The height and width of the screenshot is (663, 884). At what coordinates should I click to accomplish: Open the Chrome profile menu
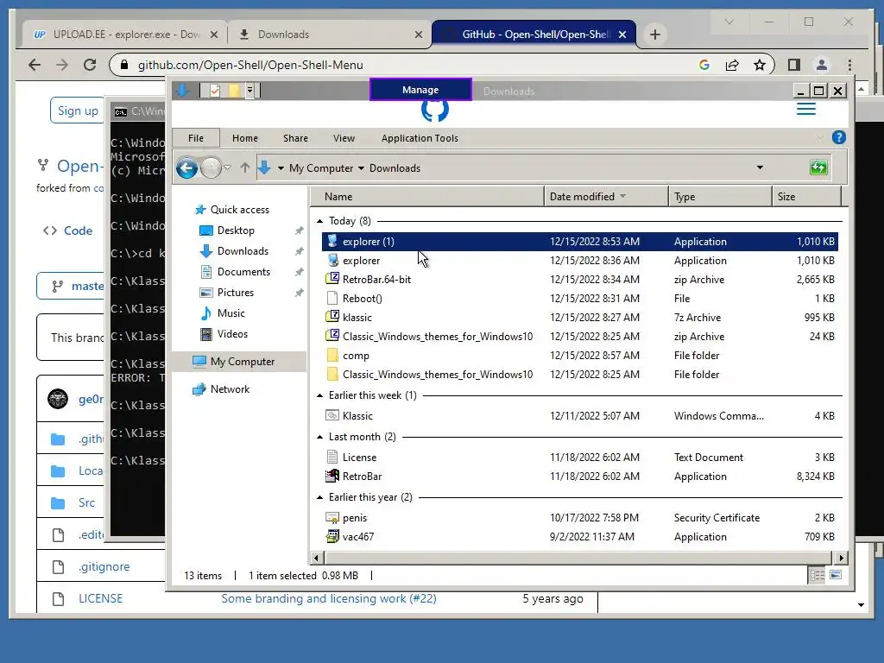pyautogui.click(x=822, y=65)
